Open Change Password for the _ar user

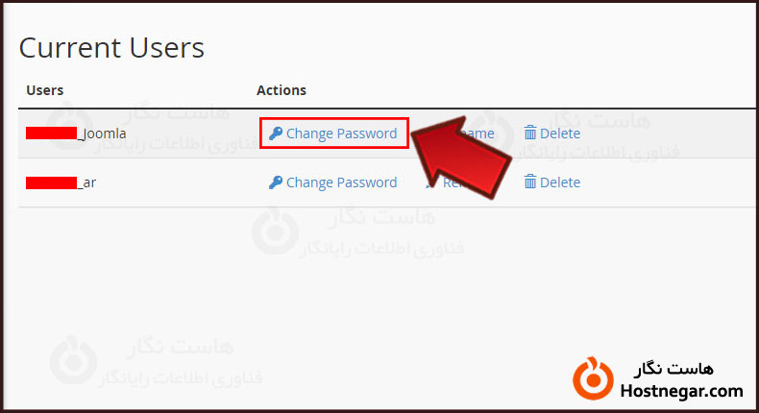coord(341,182)
